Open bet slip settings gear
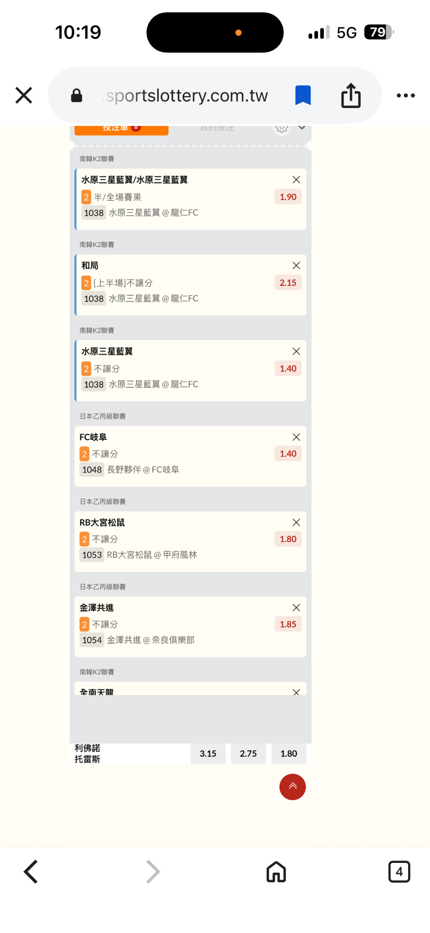The height and width of the screenshot is (933, 430). pyautogui.click(x=282, y=128)
